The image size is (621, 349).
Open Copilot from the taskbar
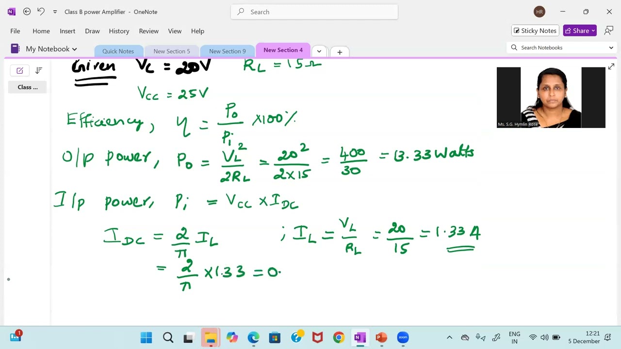[x=232, y=337]
